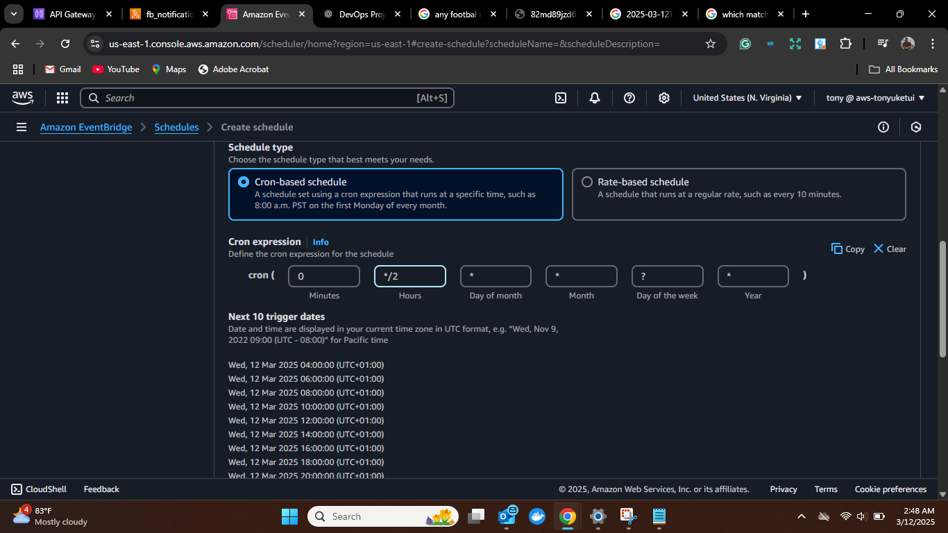Show hidden system tray icons chevron
Viewport: 948px width, 533px height.
[802, 516]
